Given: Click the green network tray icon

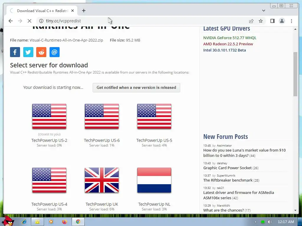Looking at the screenshot, I should click(262, 222).
